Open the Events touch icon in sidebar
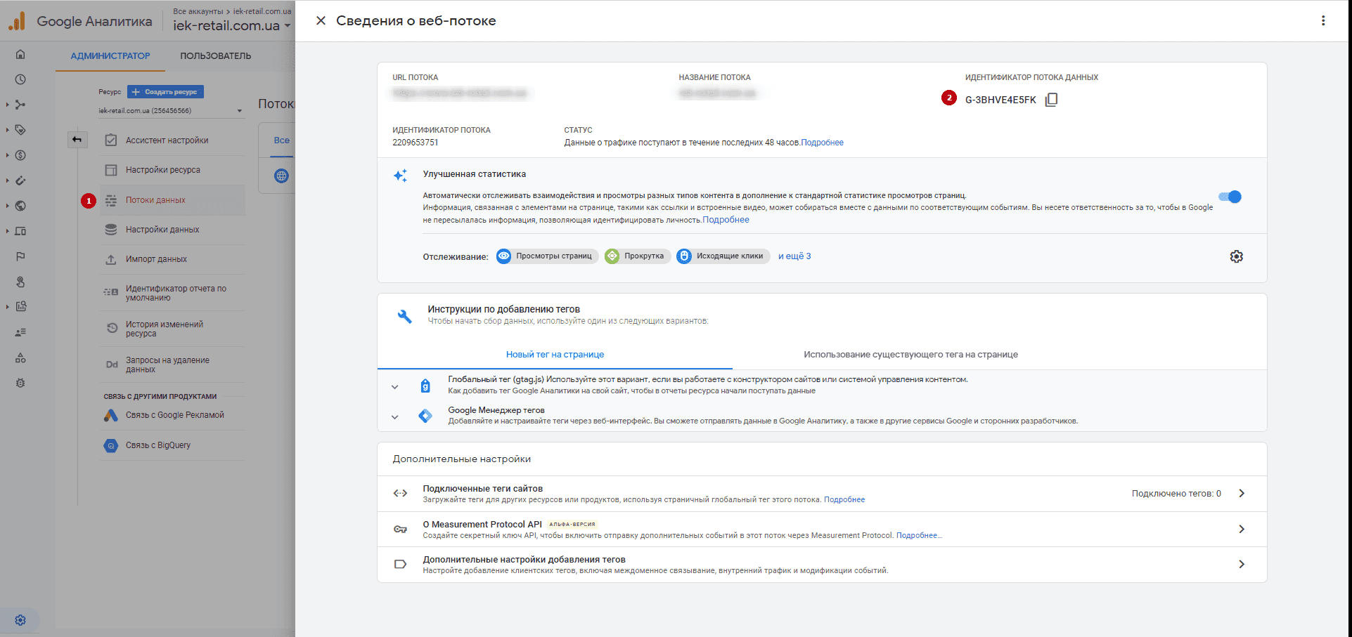 [x=20, y=282]
